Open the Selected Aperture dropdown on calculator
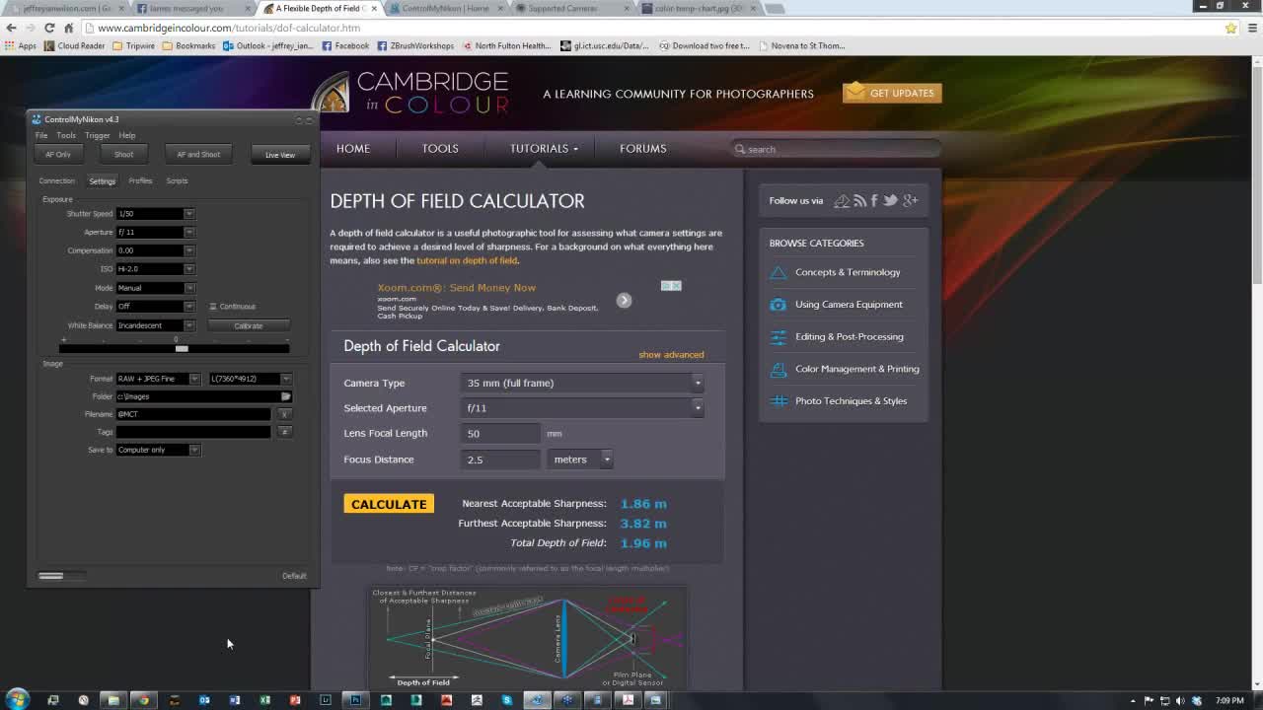This screenshot has height=710, width=1263. [583, 408]
